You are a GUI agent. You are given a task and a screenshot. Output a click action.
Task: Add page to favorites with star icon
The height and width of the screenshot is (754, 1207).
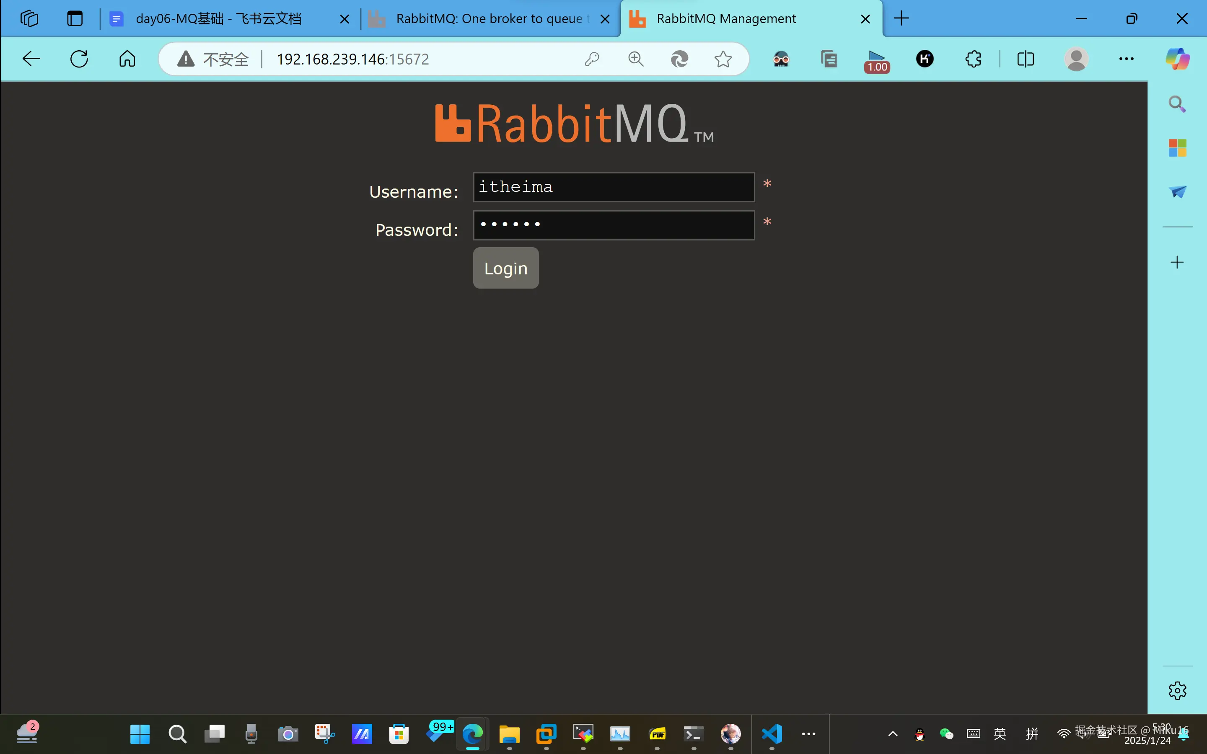point(723,59)
